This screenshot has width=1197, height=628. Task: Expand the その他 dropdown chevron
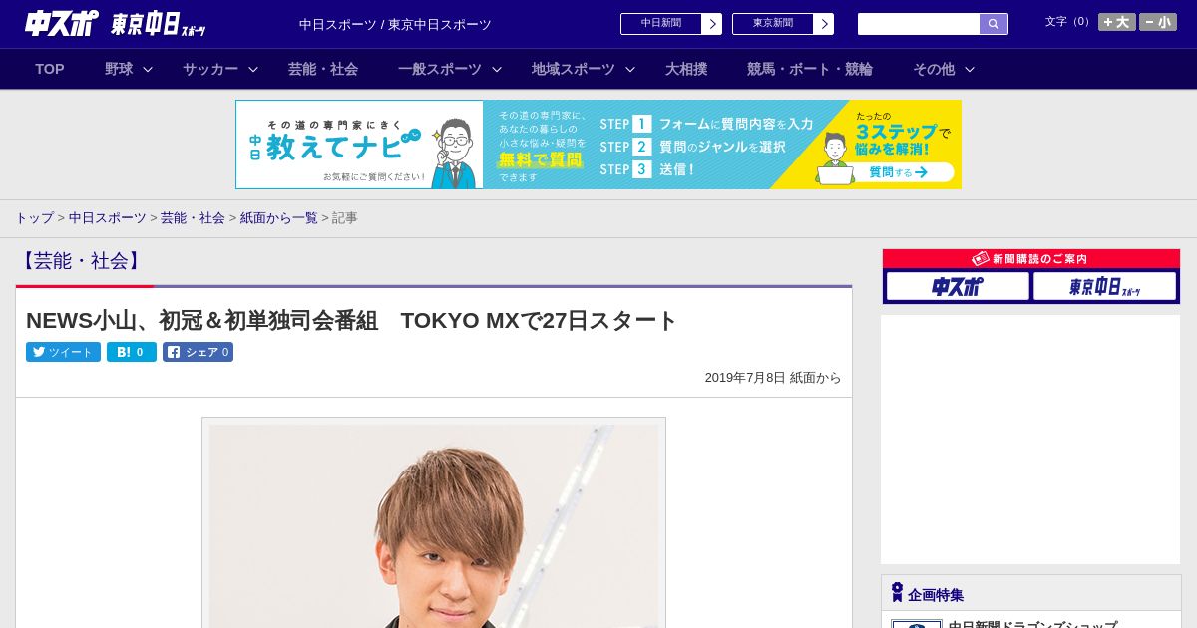pos(970,70)
